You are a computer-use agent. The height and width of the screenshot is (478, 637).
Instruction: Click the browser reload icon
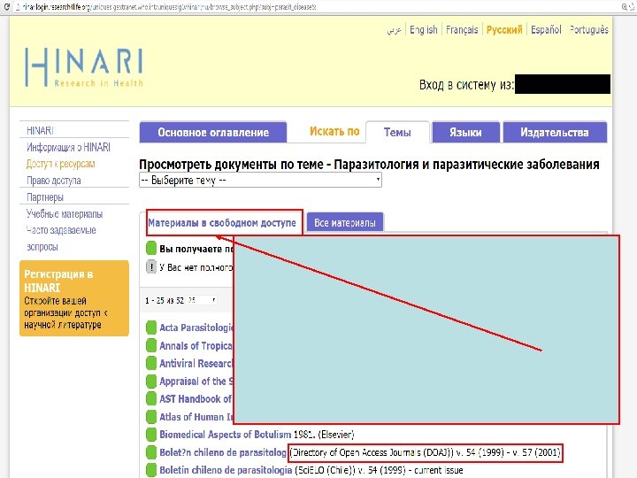[5, 7]
